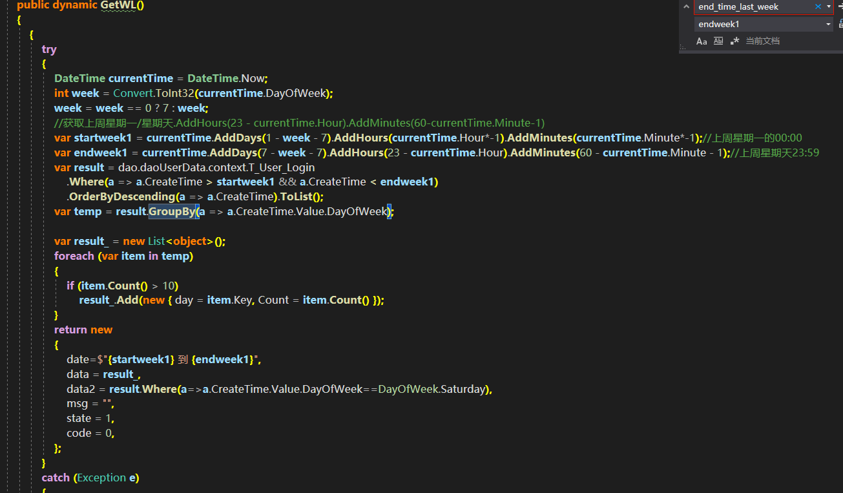Click 'code = 0' line

pyautogui.click(x=90, y=433)
